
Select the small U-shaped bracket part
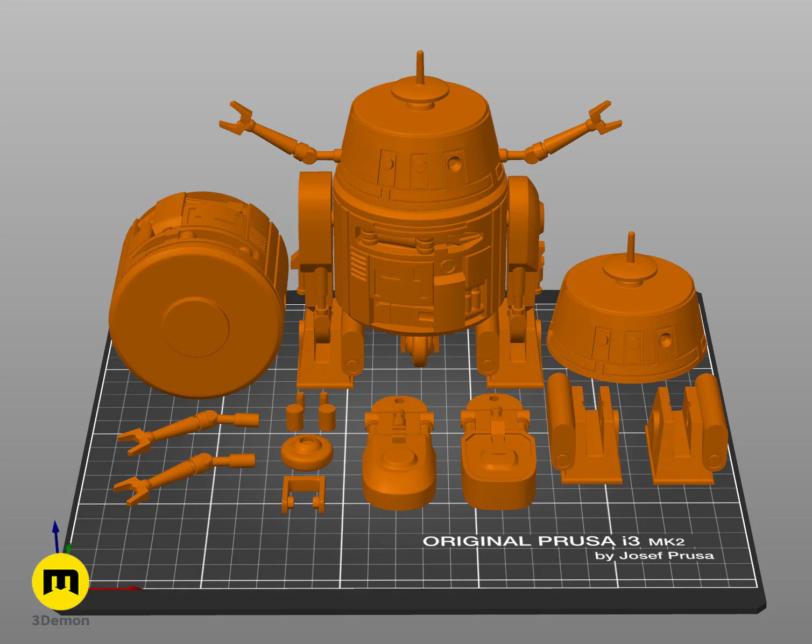[x=304, y=494]
